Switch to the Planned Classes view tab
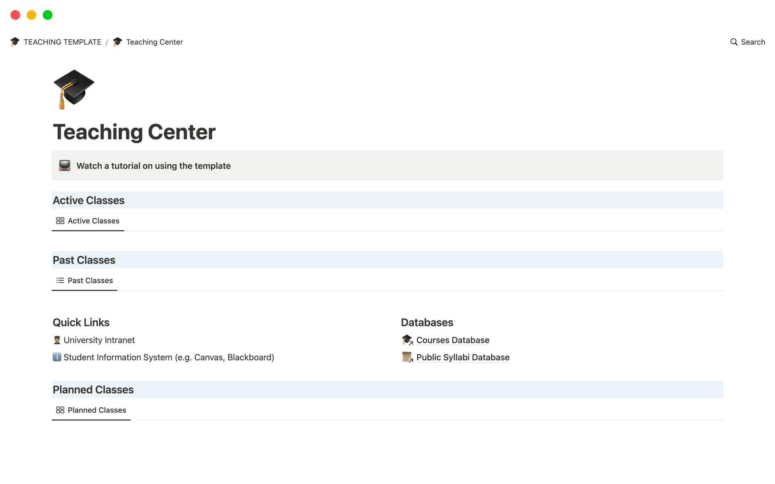 point(96,410)
